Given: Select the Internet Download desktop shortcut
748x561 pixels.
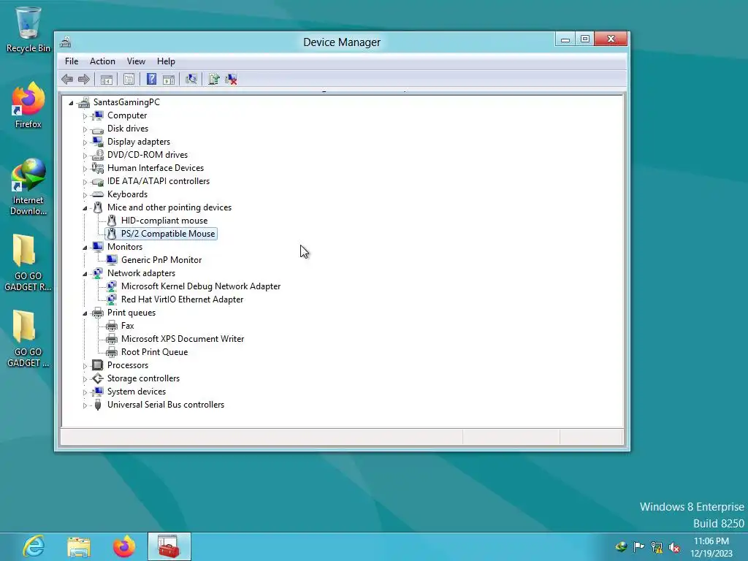Looking at the screenshot, I should point(28,186).
